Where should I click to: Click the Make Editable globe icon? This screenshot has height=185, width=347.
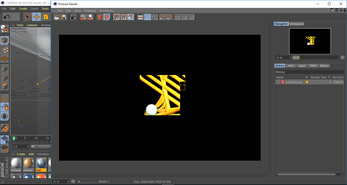[x=5, y=28]
